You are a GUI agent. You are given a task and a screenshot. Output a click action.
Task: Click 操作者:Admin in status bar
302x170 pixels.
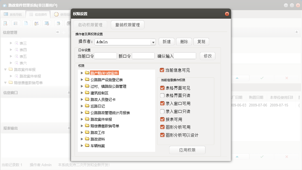tap(41, 165)
